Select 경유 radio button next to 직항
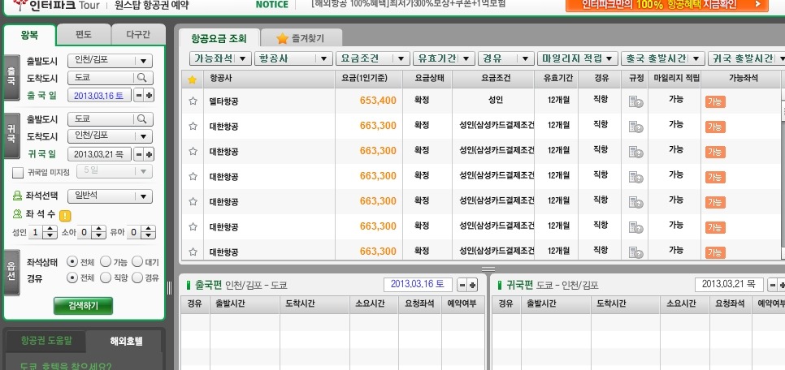 pos(137,277)
